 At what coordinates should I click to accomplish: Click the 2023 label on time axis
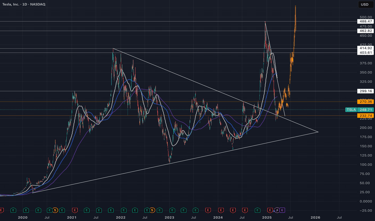[x=169, y=217]
